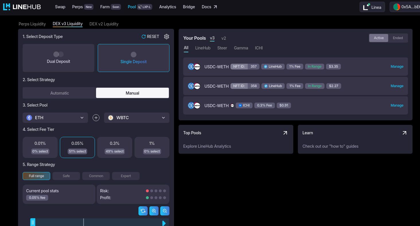The height and width of the screenshot is (226, 420).
Task: Open Top Pools via its arrow icon
Action: 285,133
